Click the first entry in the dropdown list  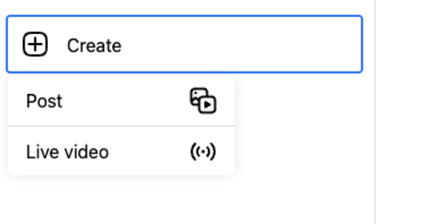[121, 101]
